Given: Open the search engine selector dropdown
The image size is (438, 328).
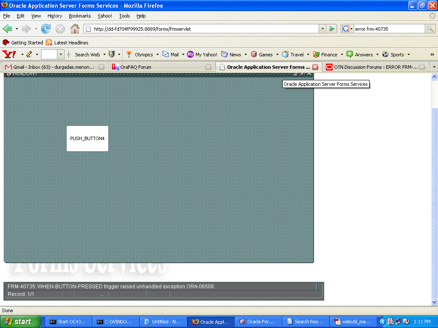Looking at the screenshot, I should point(347,29).
